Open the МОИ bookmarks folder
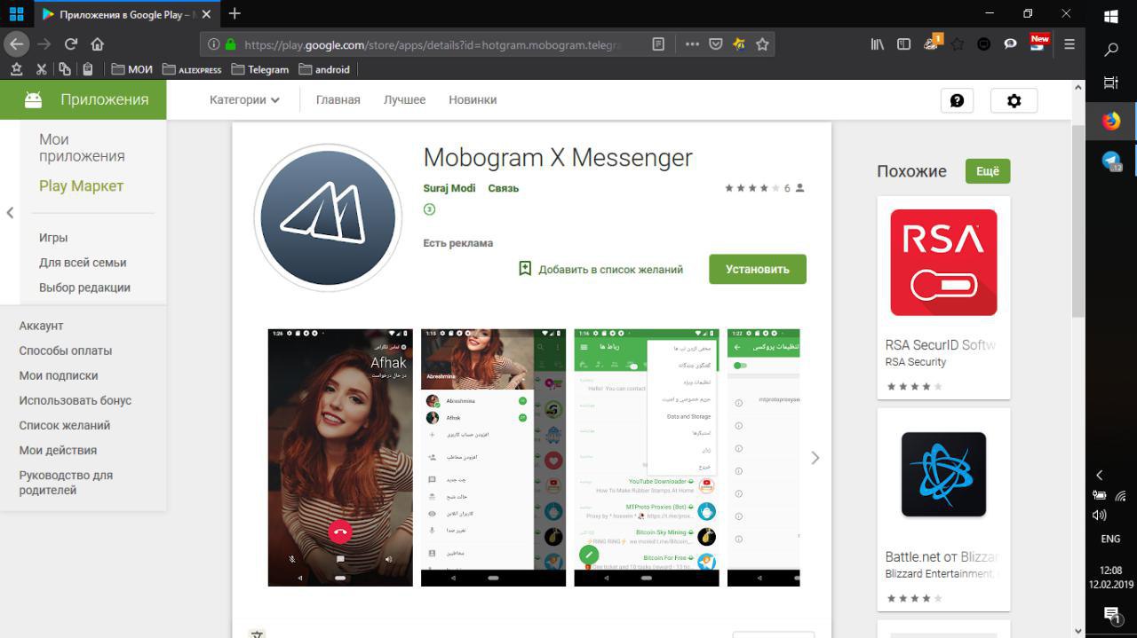 pyautogui.click(x=132, y=69)
